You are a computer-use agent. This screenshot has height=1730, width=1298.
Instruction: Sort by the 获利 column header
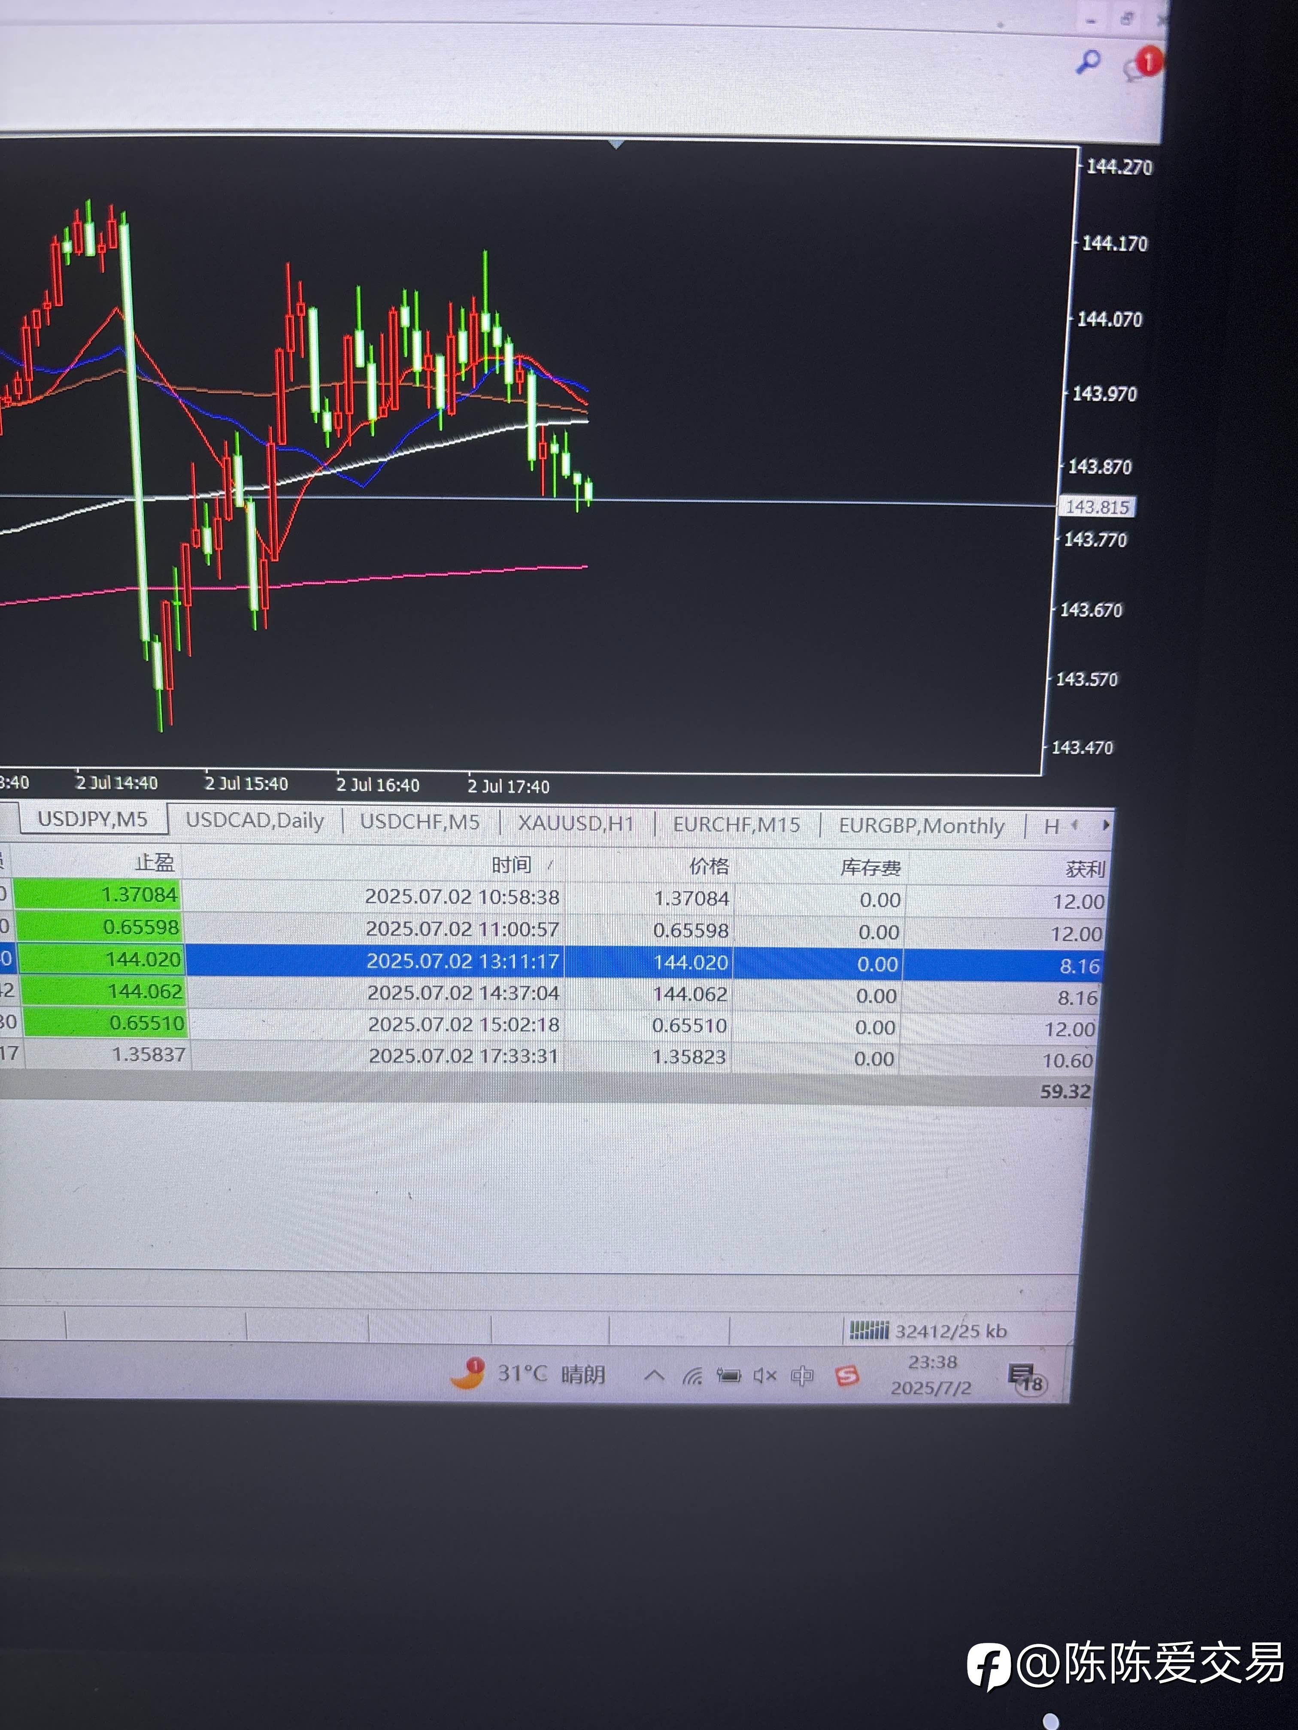point(1085,869)
